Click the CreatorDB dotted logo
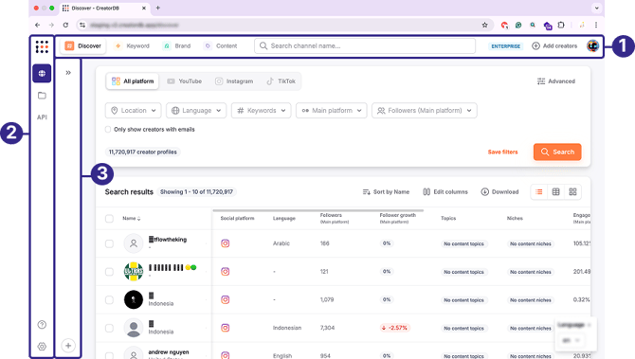 coord(42,46)
